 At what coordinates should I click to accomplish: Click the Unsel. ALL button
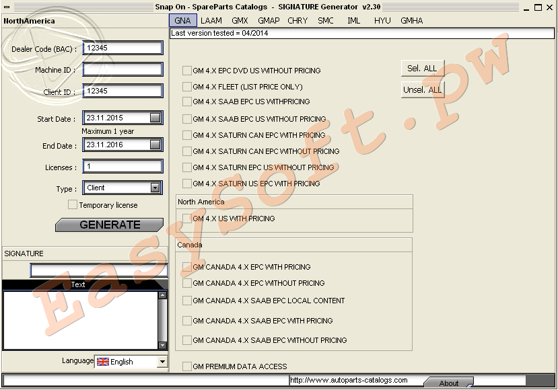[x=423, y=90]
